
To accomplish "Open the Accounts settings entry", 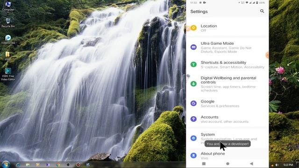I will (x=228, y=119).
